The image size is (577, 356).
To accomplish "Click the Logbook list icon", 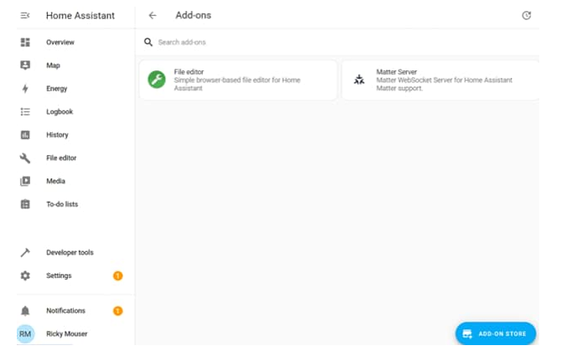I will [x=25, y=111].
